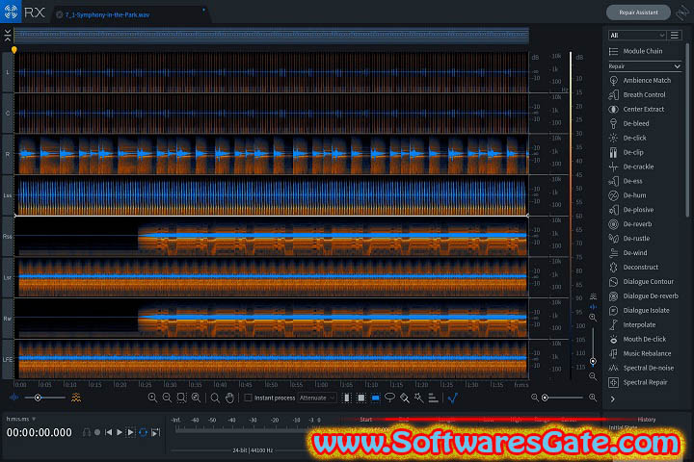Screen dimensions: 694x462
Task: Open the Dialogue De-reverb module
Action: 644,296
